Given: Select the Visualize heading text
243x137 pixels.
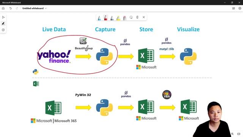Looking at the screenshot, I should [188, 29].
